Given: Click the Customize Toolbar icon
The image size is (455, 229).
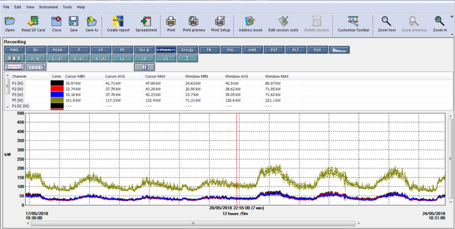Looking at the screenshot, I should pyautogui.click(x=353, y=21).
